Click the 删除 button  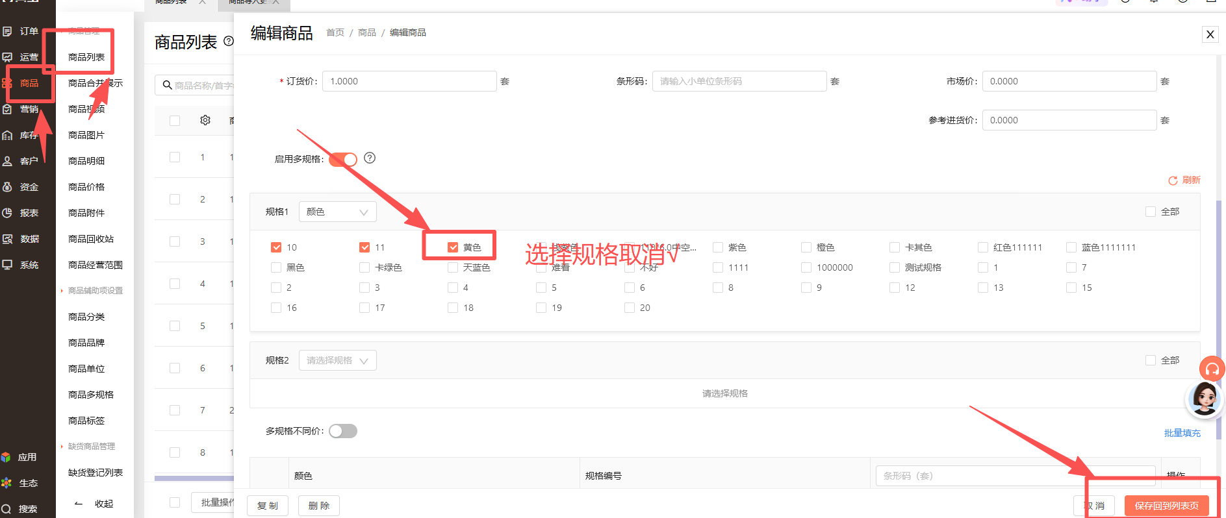click(319, 506)
